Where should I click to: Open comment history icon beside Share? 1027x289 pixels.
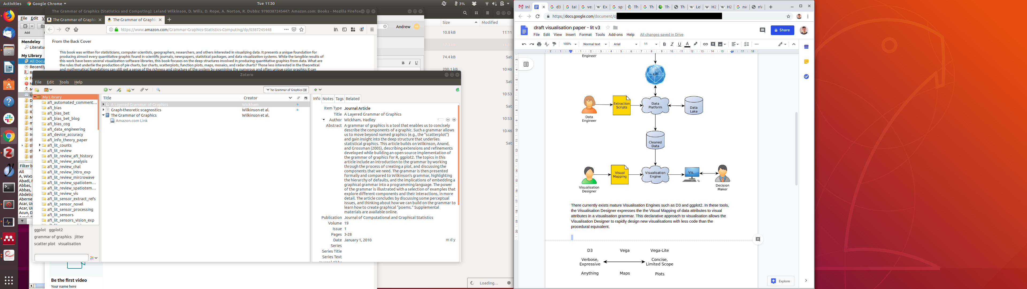[762, 30]
